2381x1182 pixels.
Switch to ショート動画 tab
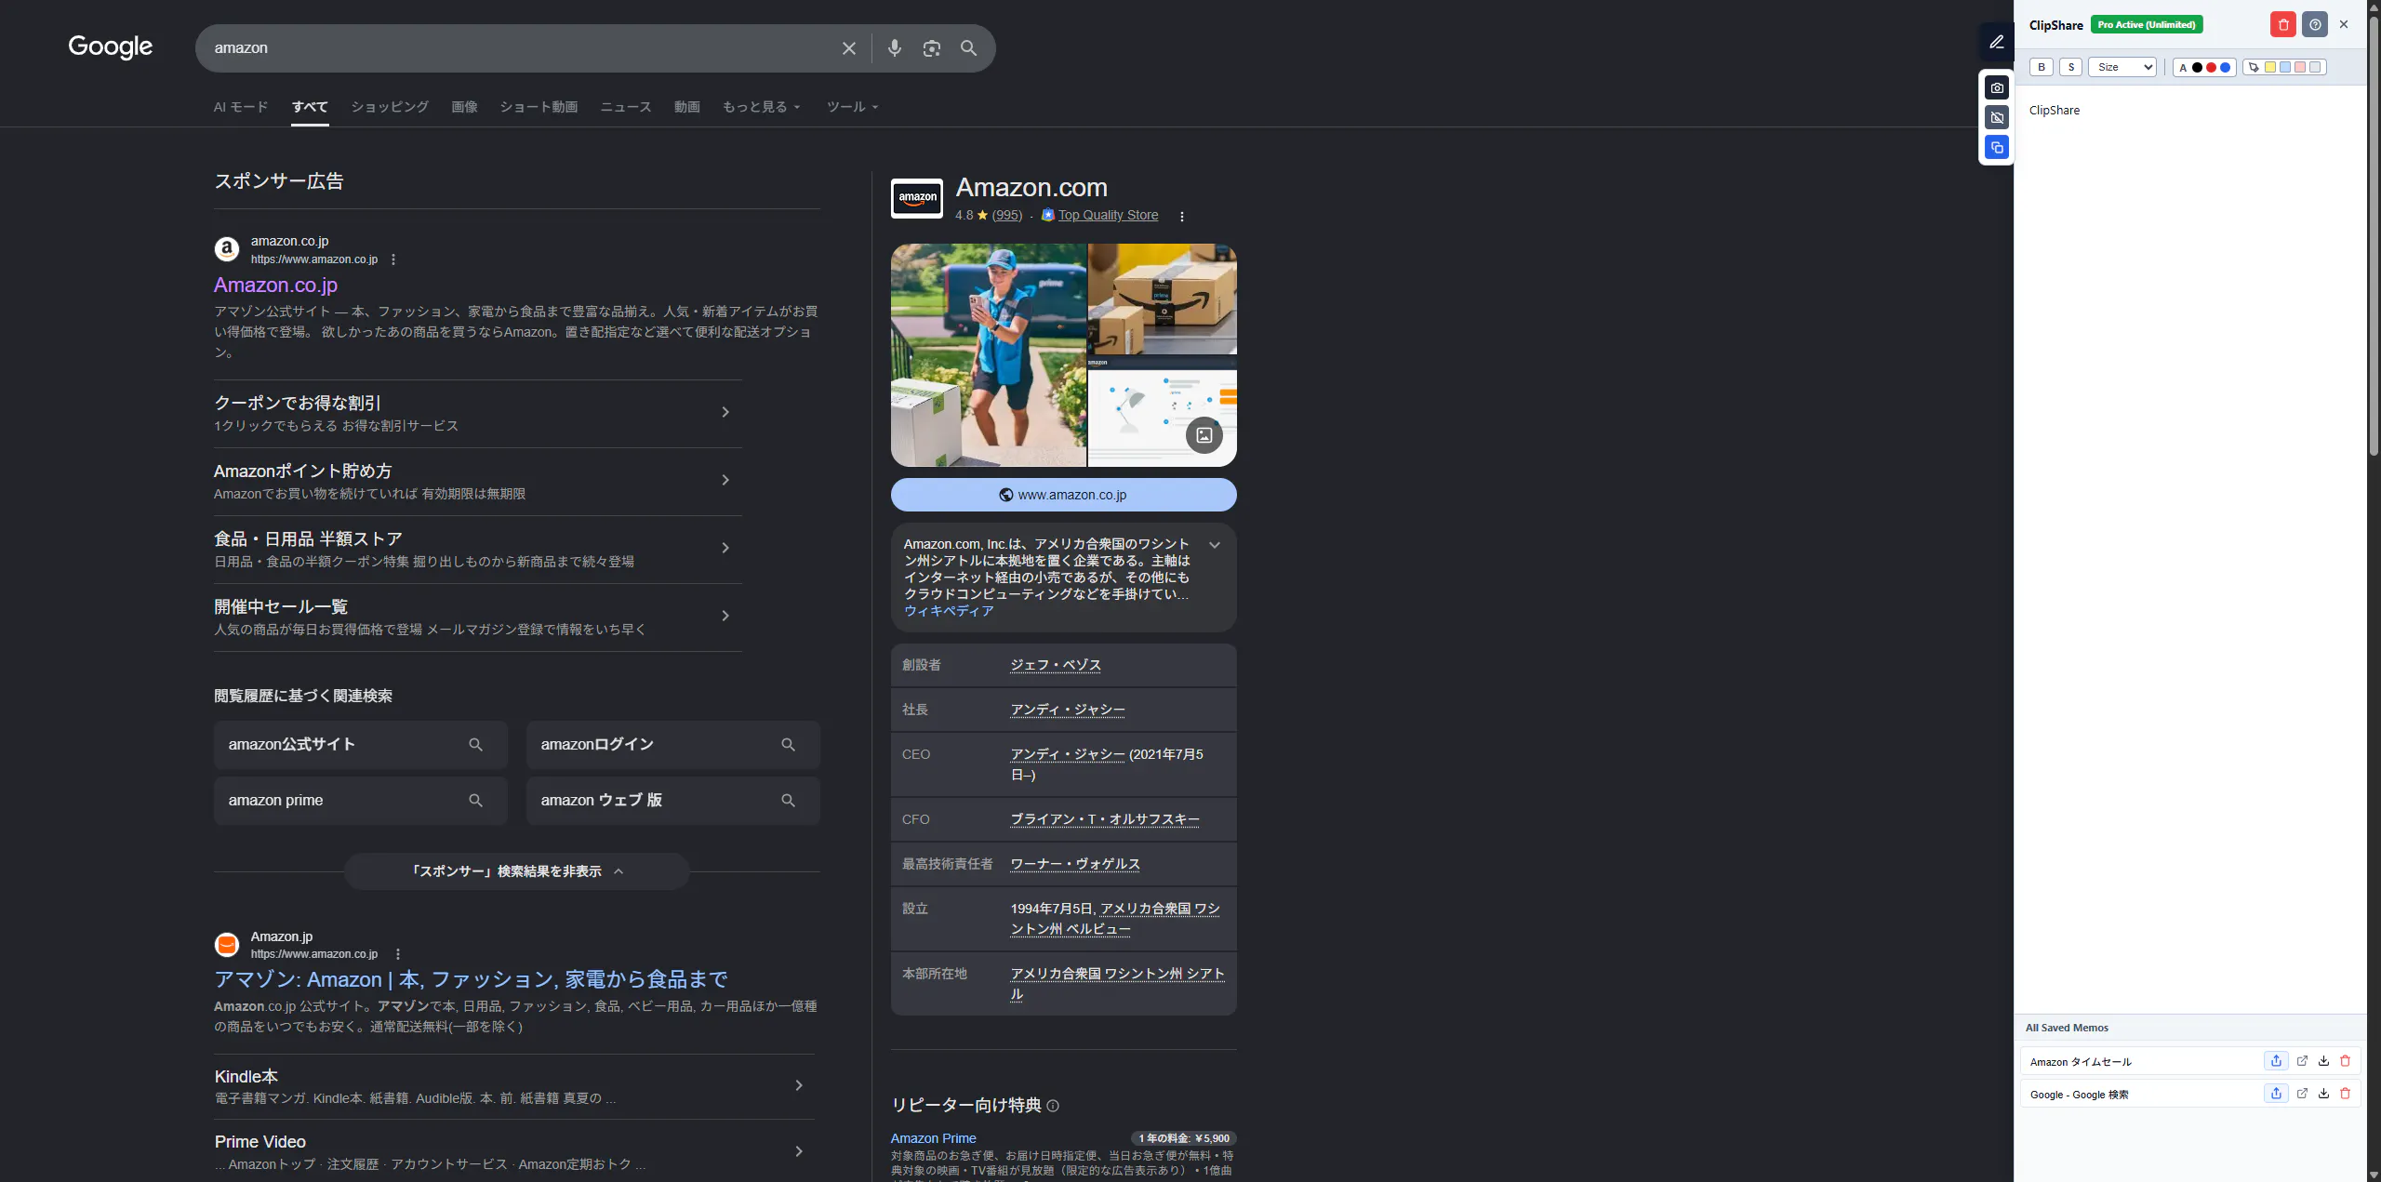click(539, 107)
